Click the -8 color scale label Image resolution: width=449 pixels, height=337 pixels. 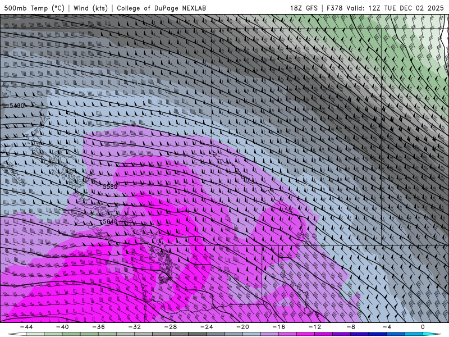tap(351, 327)
